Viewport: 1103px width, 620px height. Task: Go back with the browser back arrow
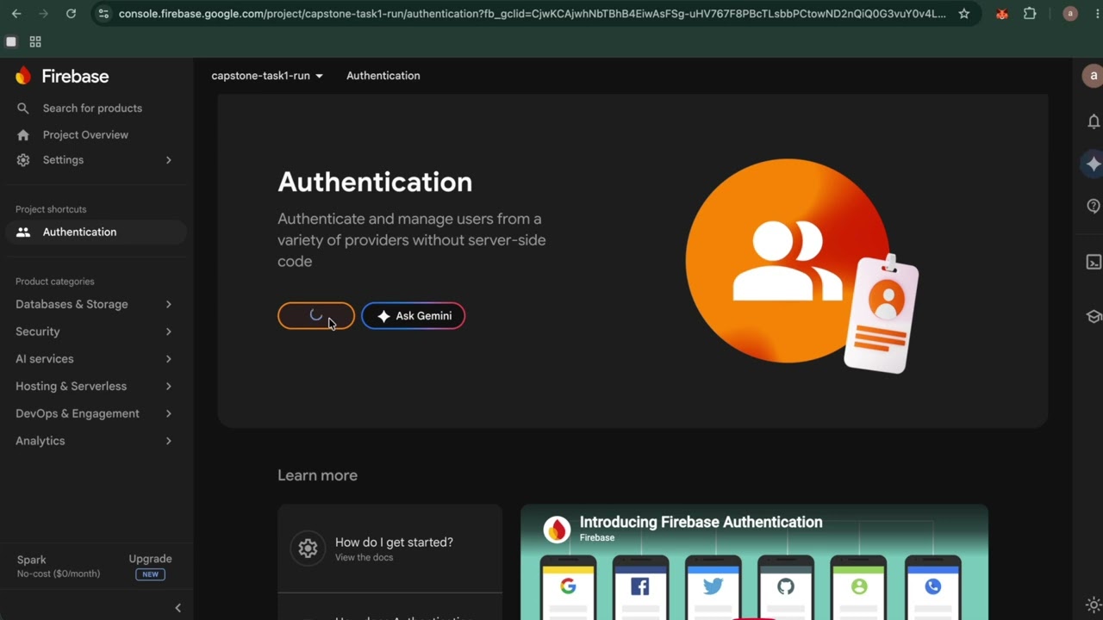click(16, 14)
